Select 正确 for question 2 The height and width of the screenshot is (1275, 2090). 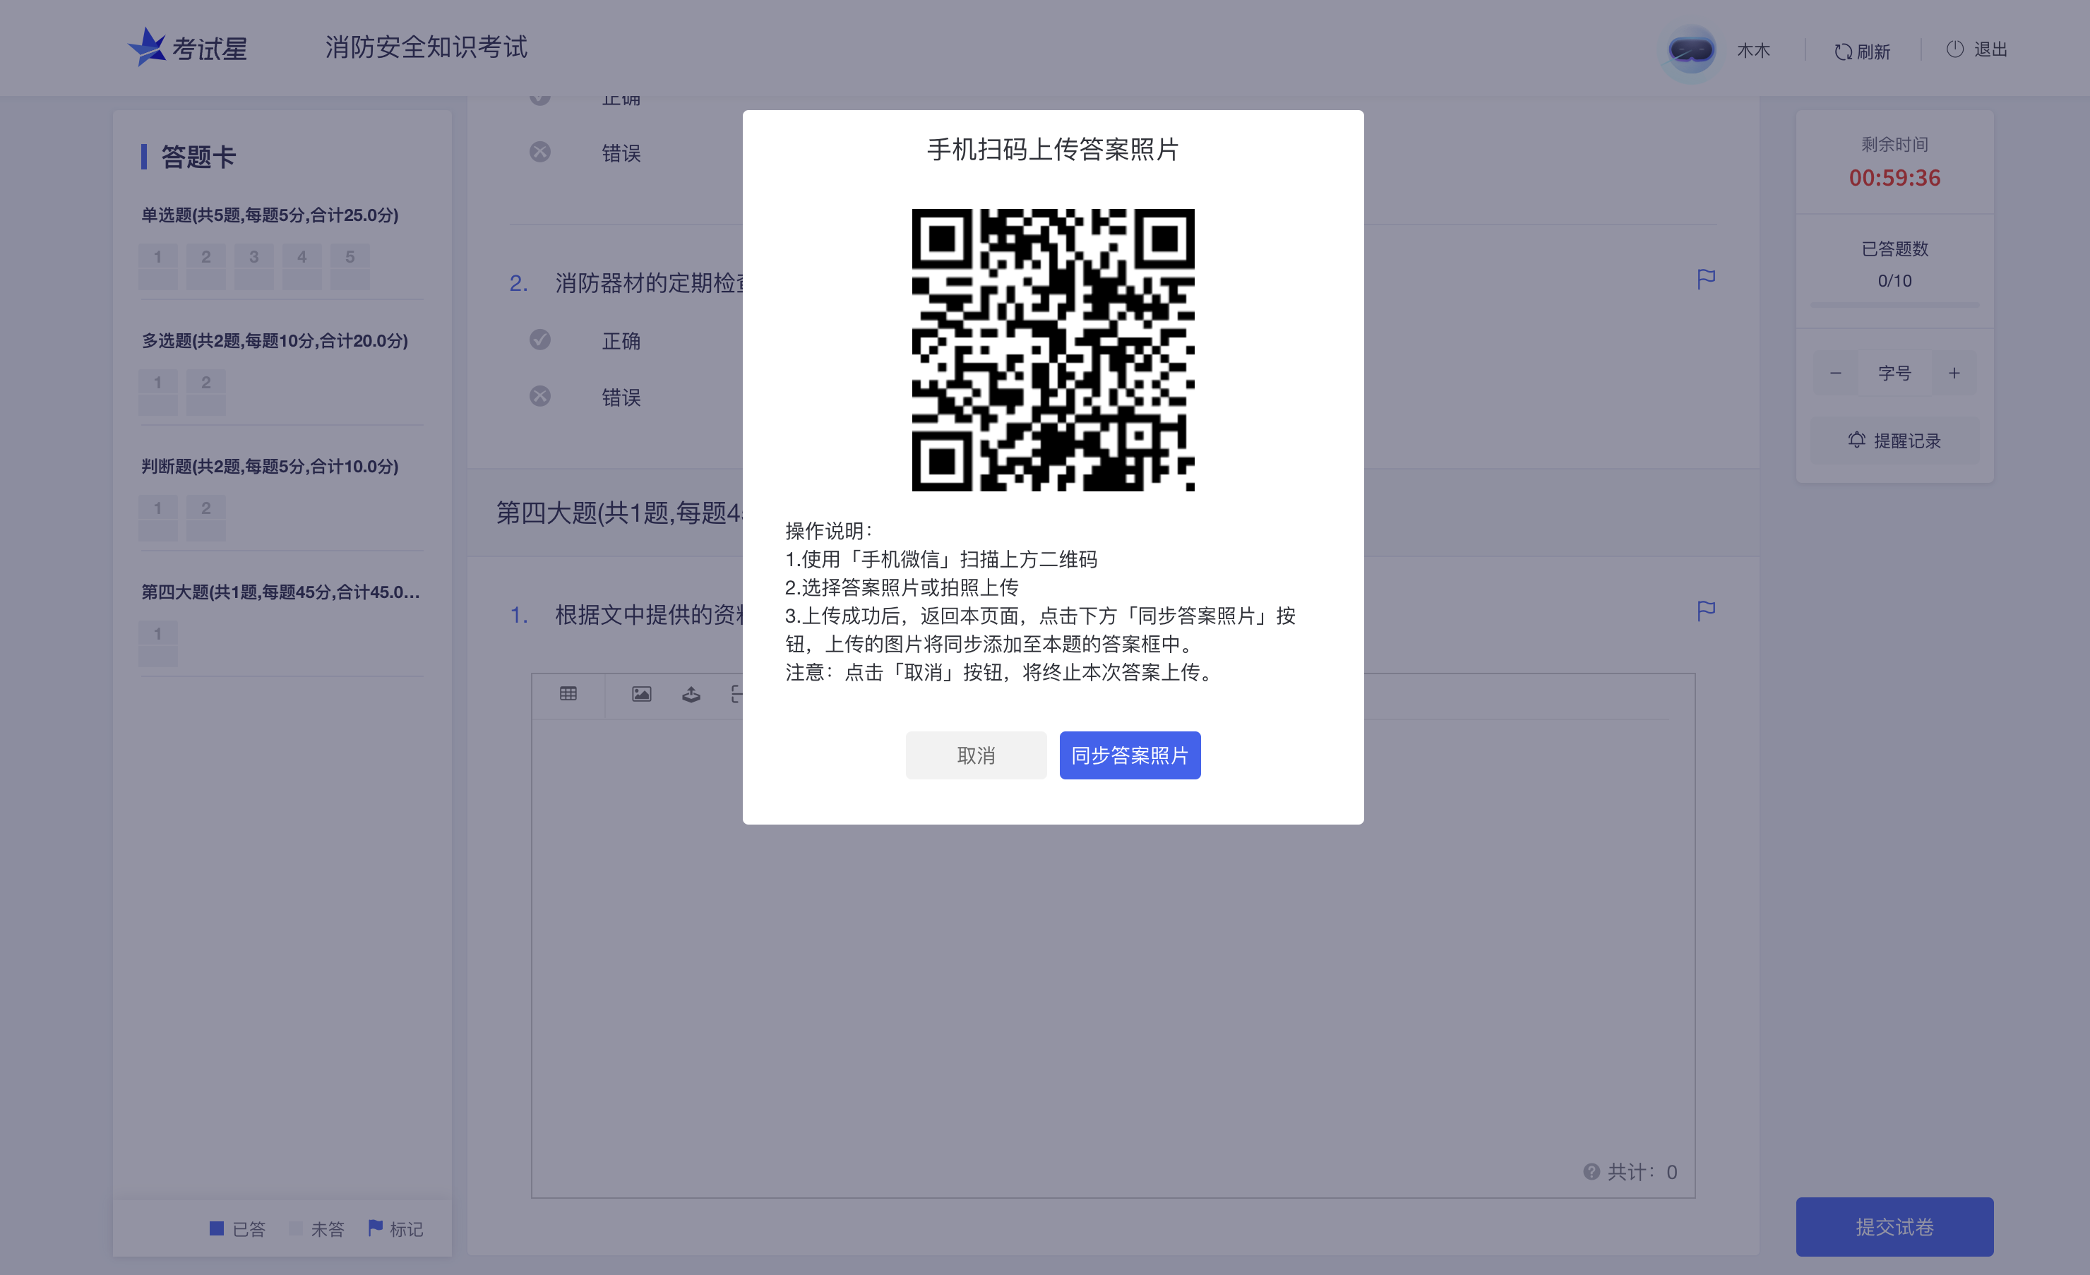(540, 340)
